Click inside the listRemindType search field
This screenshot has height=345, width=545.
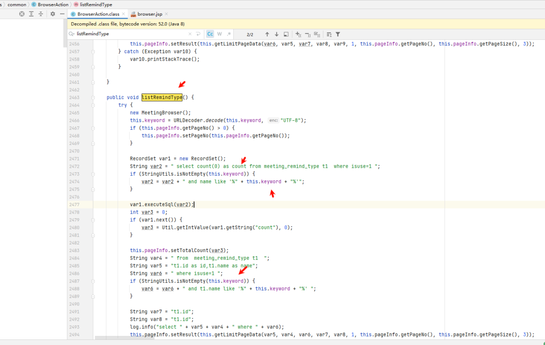(x=130, y=34)
